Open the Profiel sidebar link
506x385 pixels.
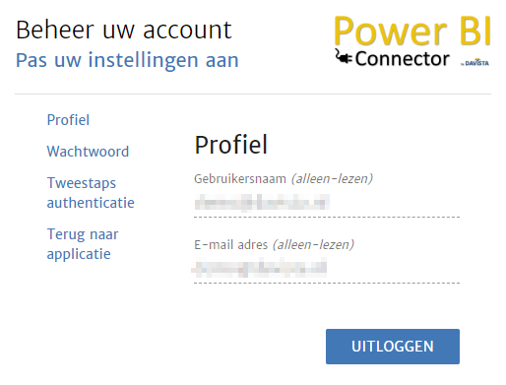(x=68, y=120)
